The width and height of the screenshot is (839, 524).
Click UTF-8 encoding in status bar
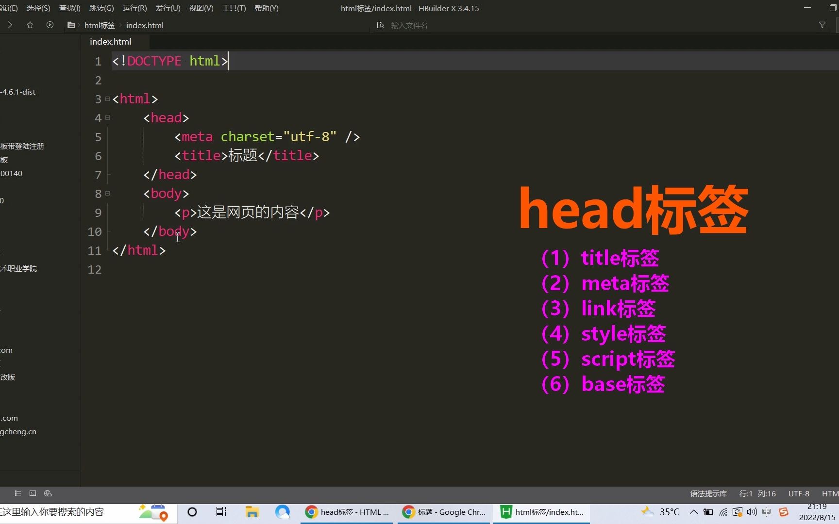click(799, 494)
